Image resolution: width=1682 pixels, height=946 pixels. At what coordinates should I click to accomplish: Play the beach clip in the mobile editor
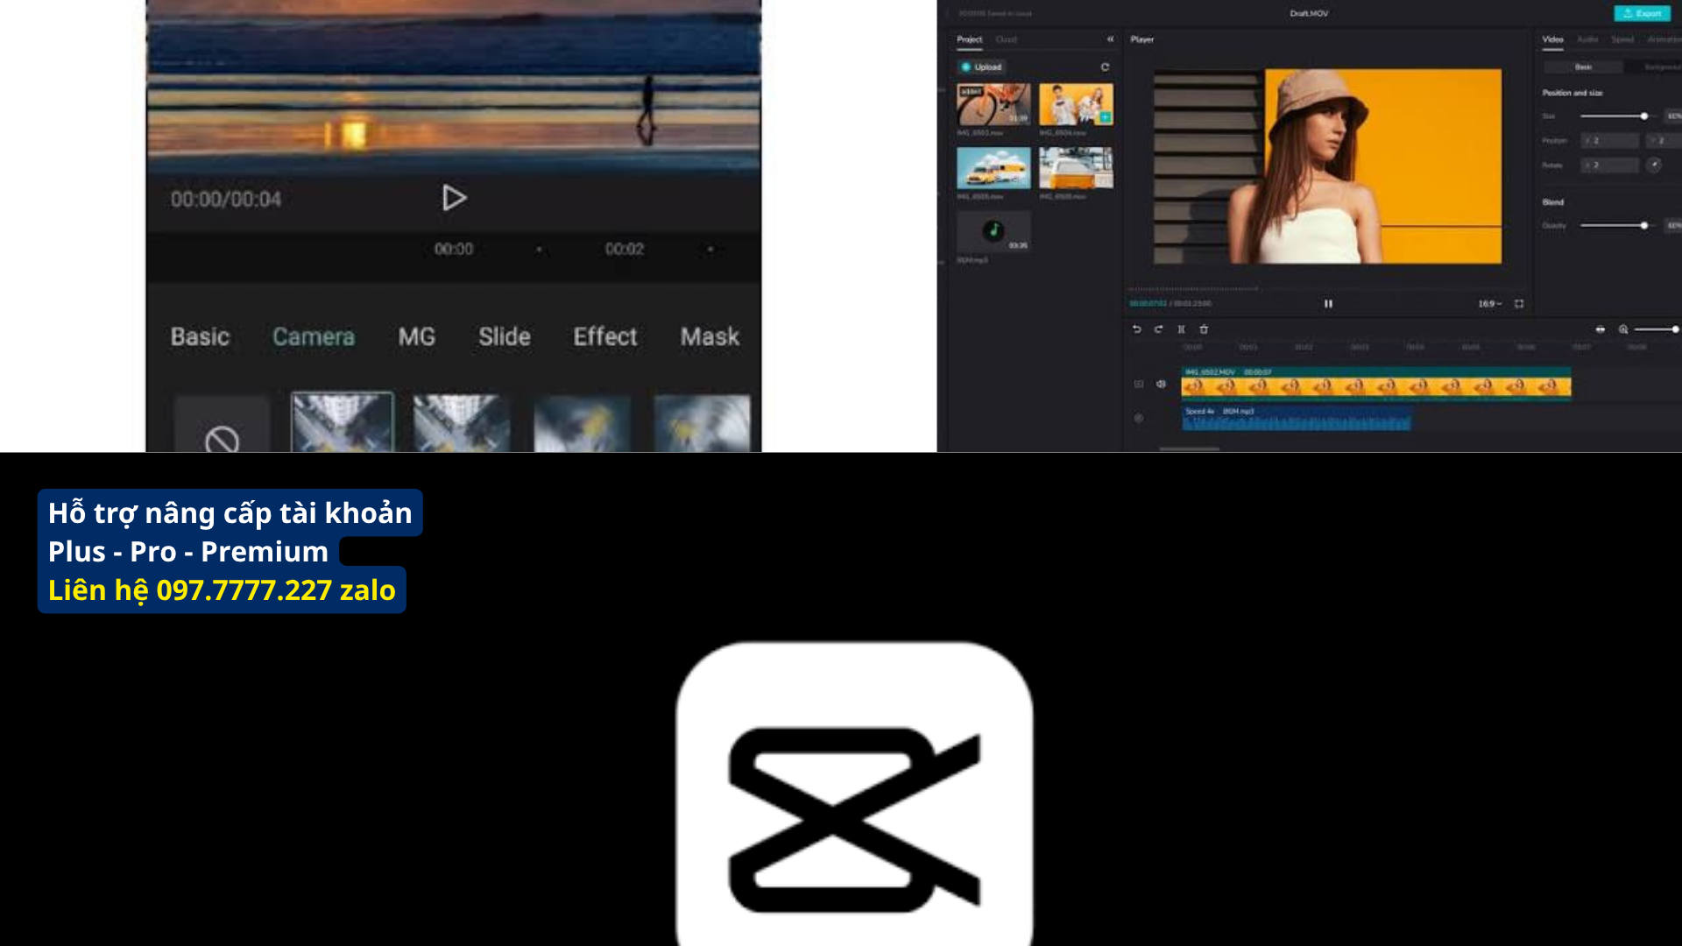454,198
